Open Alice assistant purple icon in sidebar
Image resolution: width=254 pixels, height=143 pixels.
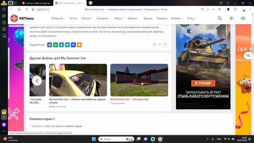click(4, 124)
